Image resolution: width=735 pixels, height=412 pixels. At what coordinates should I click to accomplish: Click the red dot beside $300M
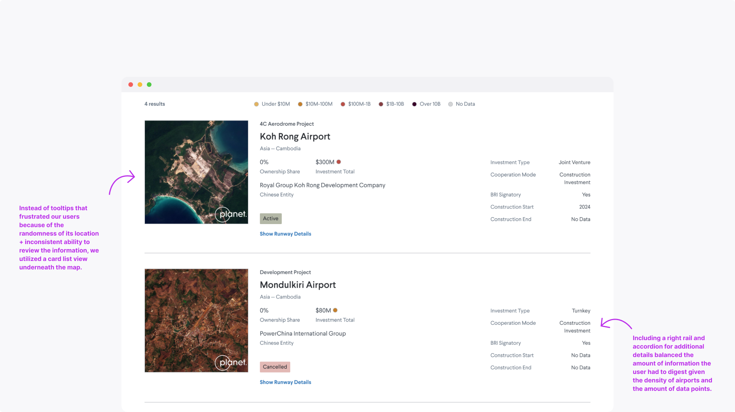339,162
